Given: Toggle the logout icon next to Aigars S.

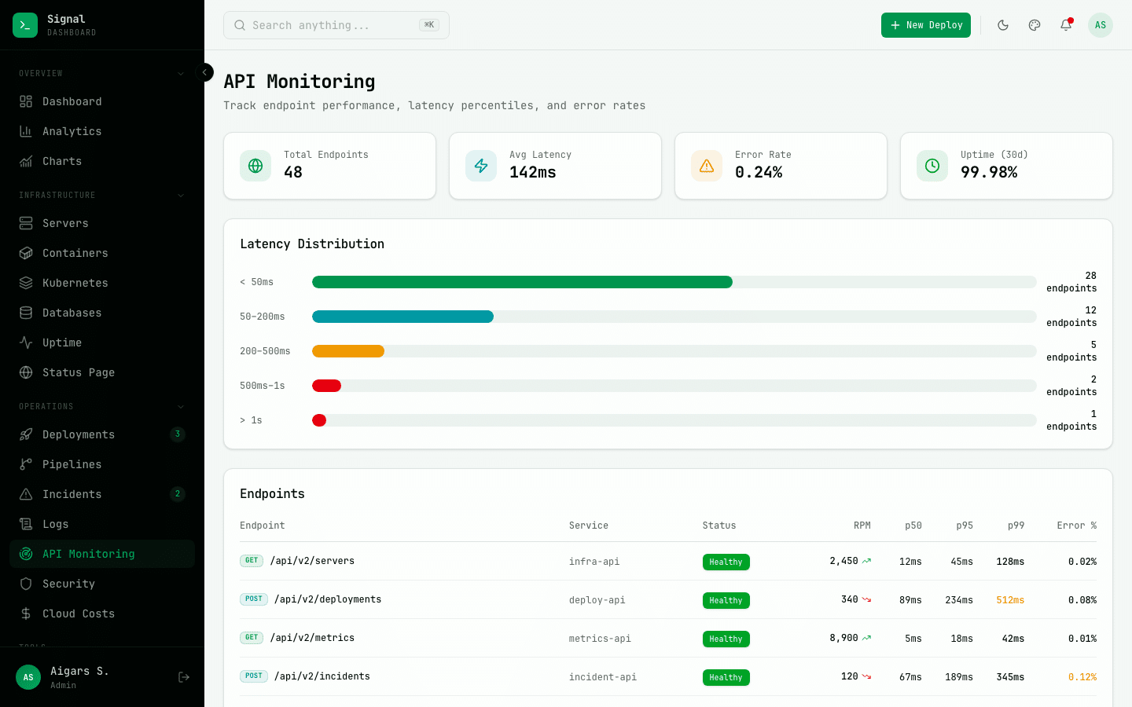Looking at the screenshot, I should pyautogui.click(x=183, y=677).
